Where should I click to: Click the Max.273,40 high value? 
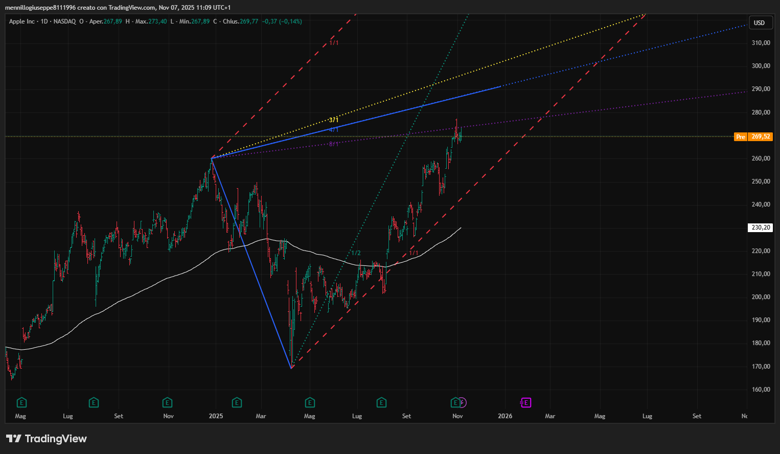(151, 21)
